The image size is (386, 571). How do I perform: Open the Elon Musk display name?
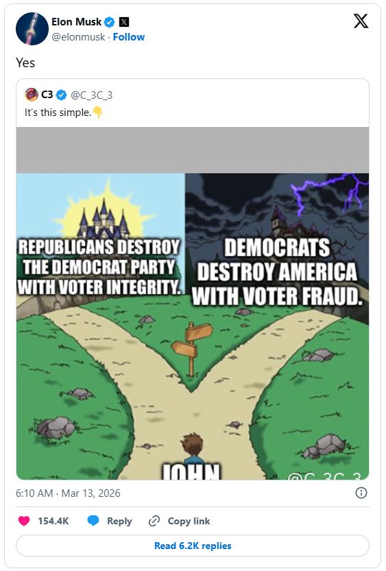click(x=76, y=22)
